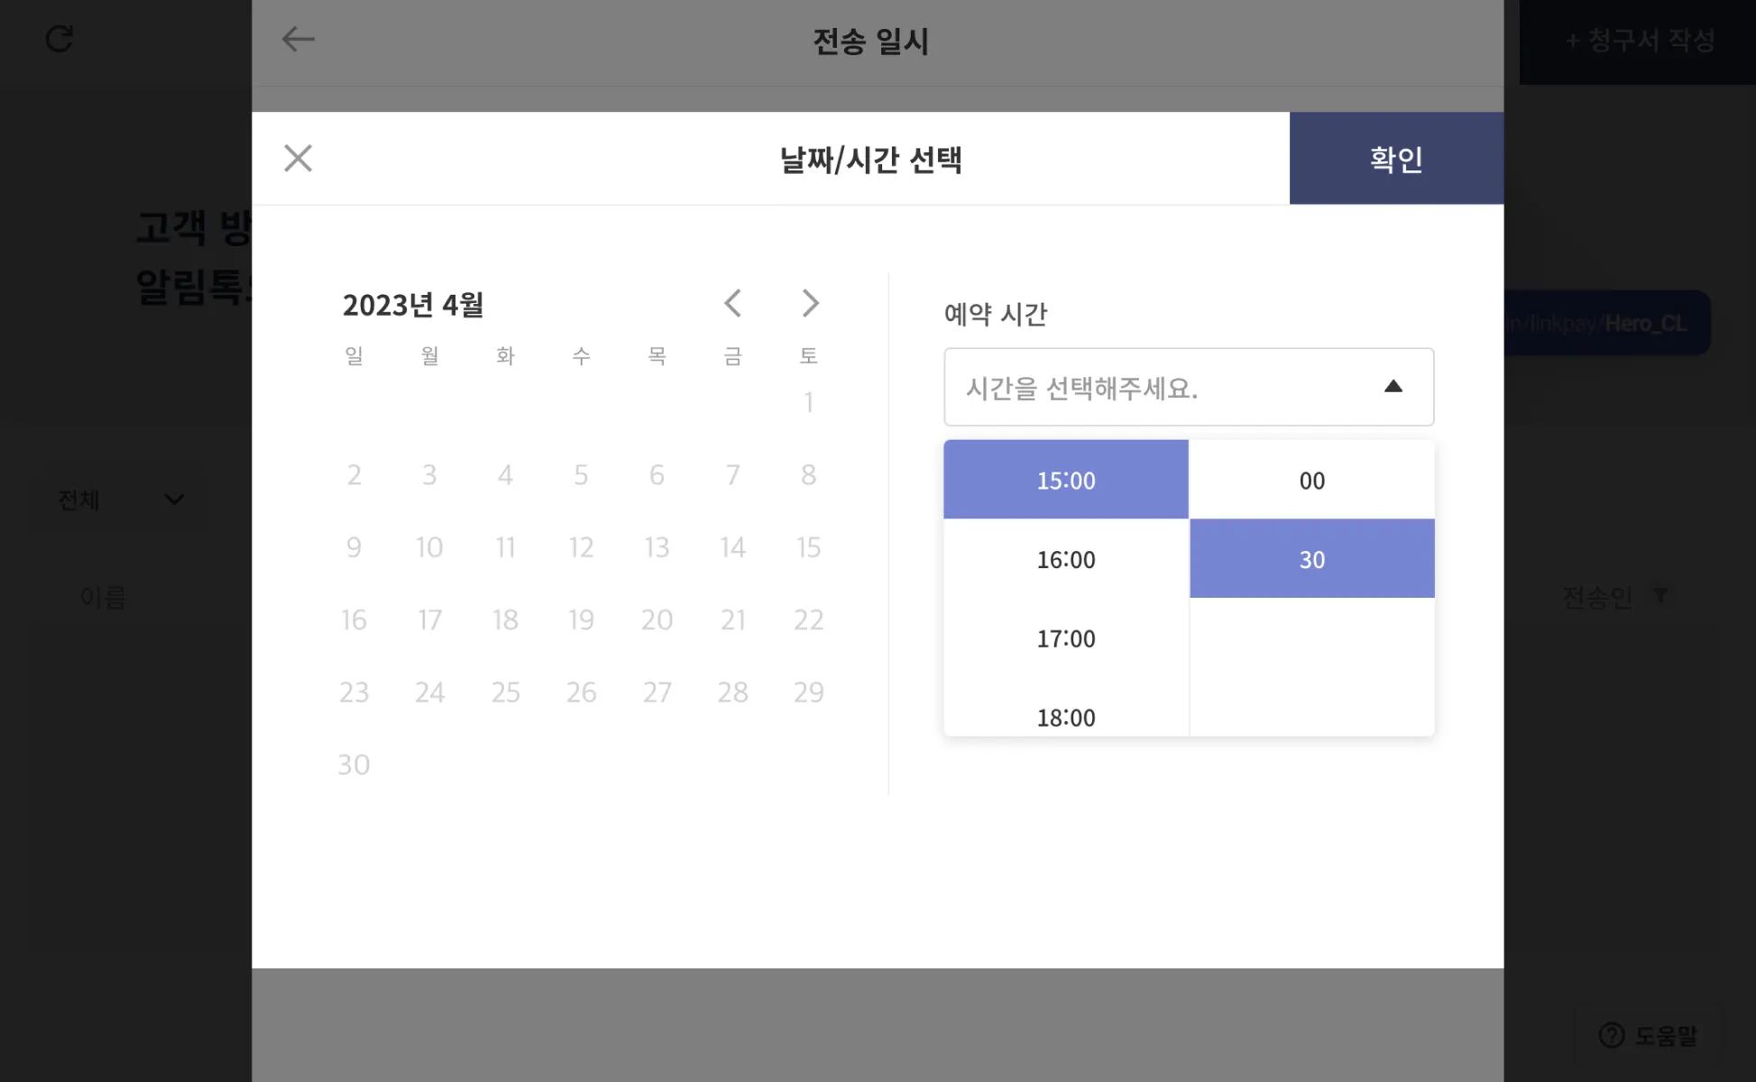Collapse time dropdown using the triangle arrow

pyautogui.click(x=1393, y=387)
